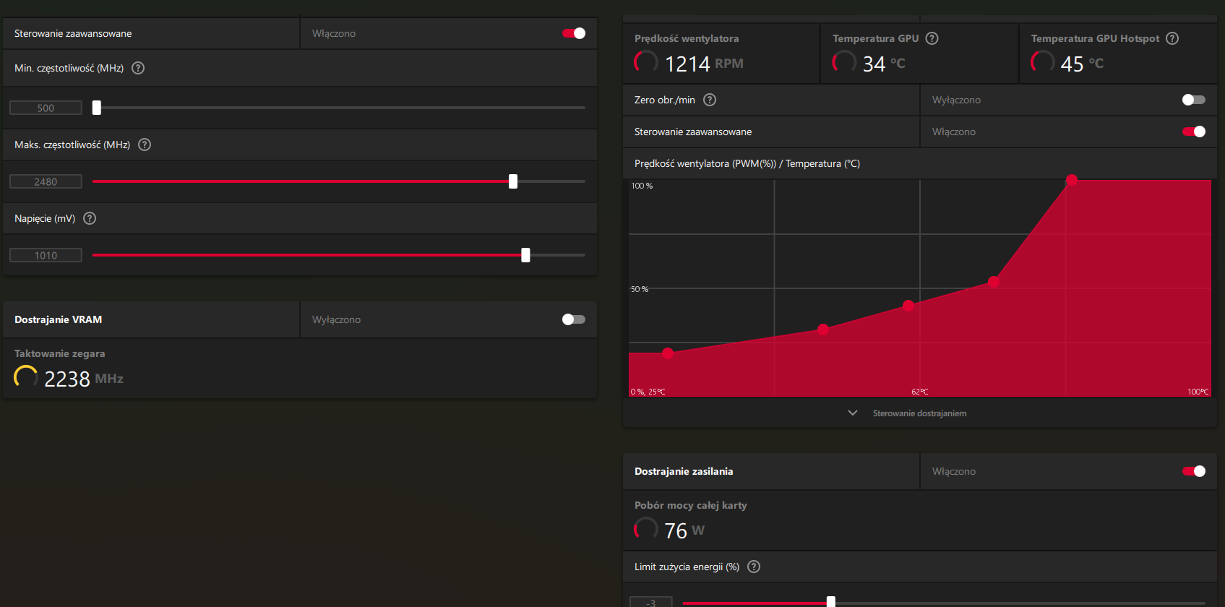Select the 100% fan curve point
The image size is (1225, 607).
point(1072,180)
